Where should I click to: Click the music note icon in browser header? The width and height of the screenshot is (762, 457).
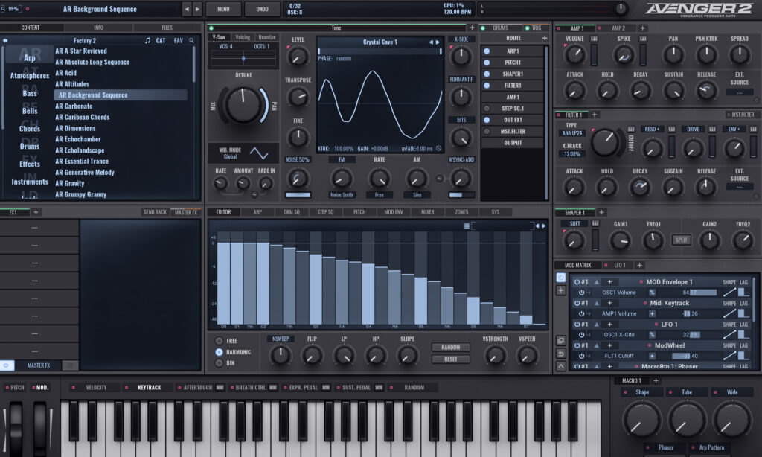pos(147,41)
